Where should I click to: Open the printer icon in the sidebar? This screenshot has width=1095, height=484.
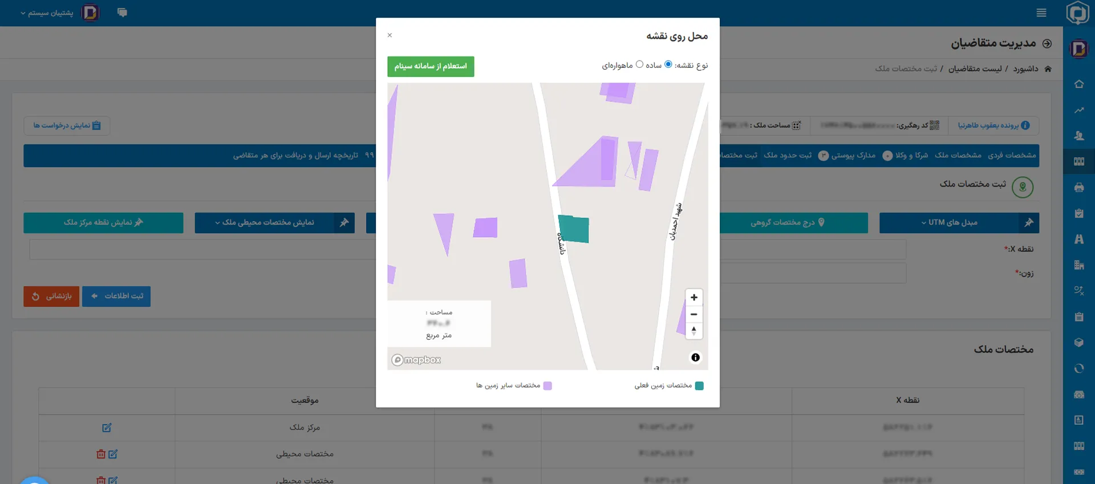coord(1078,188)
